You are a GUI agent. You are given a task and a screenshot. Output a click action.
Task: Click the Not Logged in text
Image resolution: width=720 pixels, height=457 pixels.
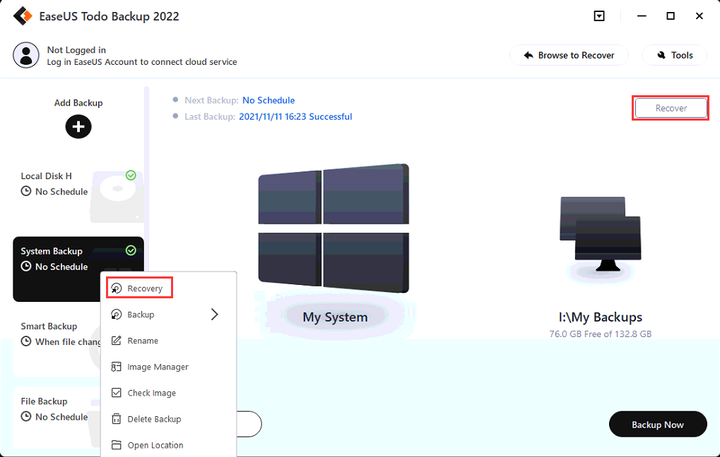pyautogui.click(x=77, y=50)
